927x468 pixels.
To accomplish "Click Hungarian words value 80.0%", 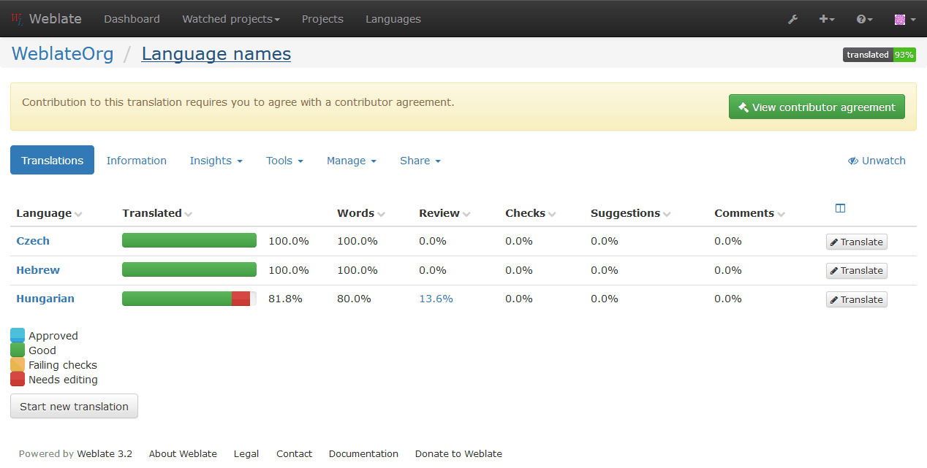I will (354, 299).
